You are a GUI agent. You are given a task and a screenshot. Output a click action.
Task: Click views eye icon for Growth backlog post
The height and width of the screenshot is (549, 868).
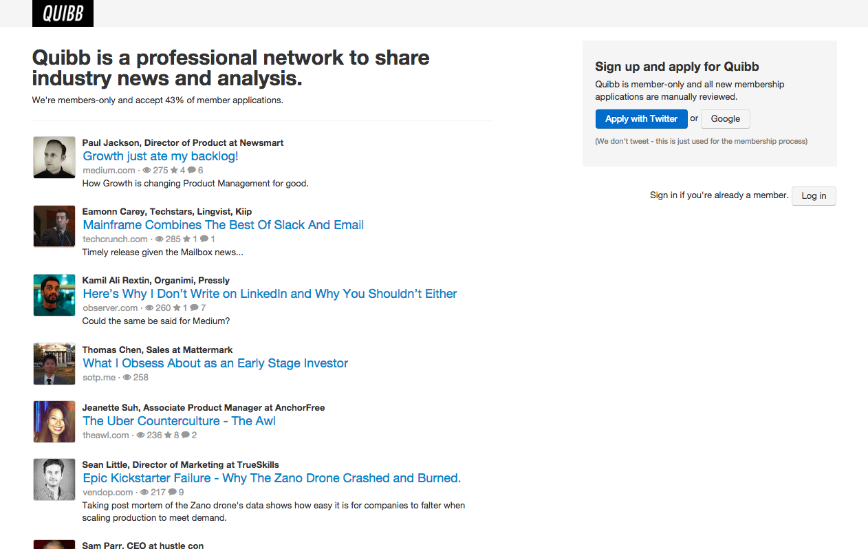(147, 170)
